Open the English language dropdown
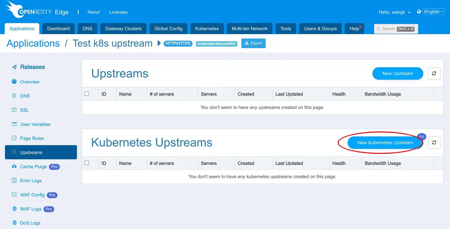 tap(434, 12)
